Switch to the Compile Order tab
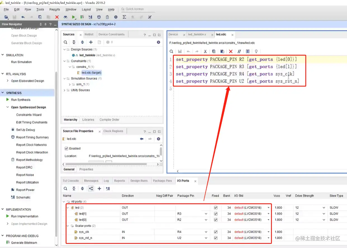 [x=110, y=120]
